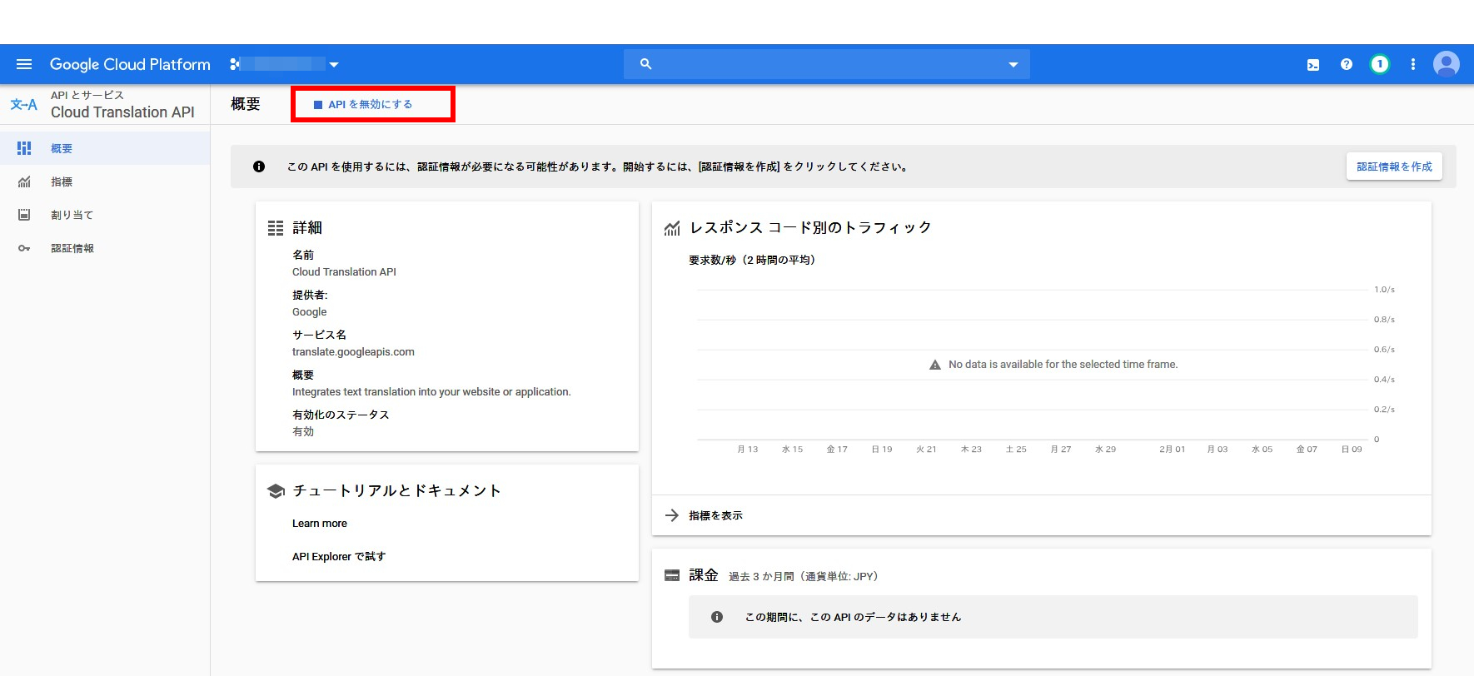Click the Cloud Translation API logo icon
This screenshot has width=1474, height=676.
click(x=23, y=105)
